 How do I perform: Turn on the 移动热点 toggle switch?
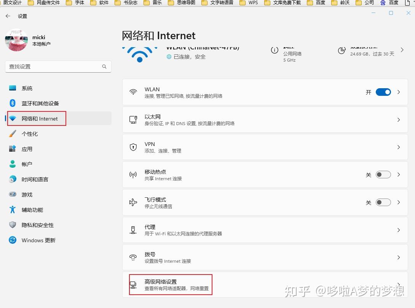pyautogui.click(x=383, y=175)
